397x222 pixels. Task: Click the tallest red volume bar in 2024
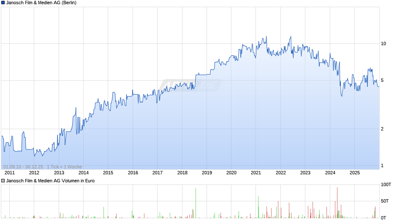[x=337, y=203]
